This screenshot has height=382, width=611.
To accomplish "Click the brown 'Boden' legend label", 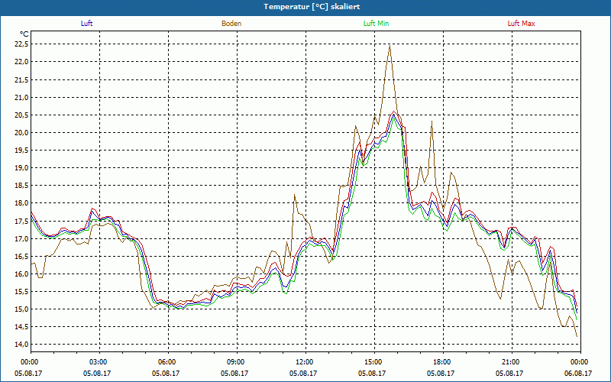I will pos(231,24).
